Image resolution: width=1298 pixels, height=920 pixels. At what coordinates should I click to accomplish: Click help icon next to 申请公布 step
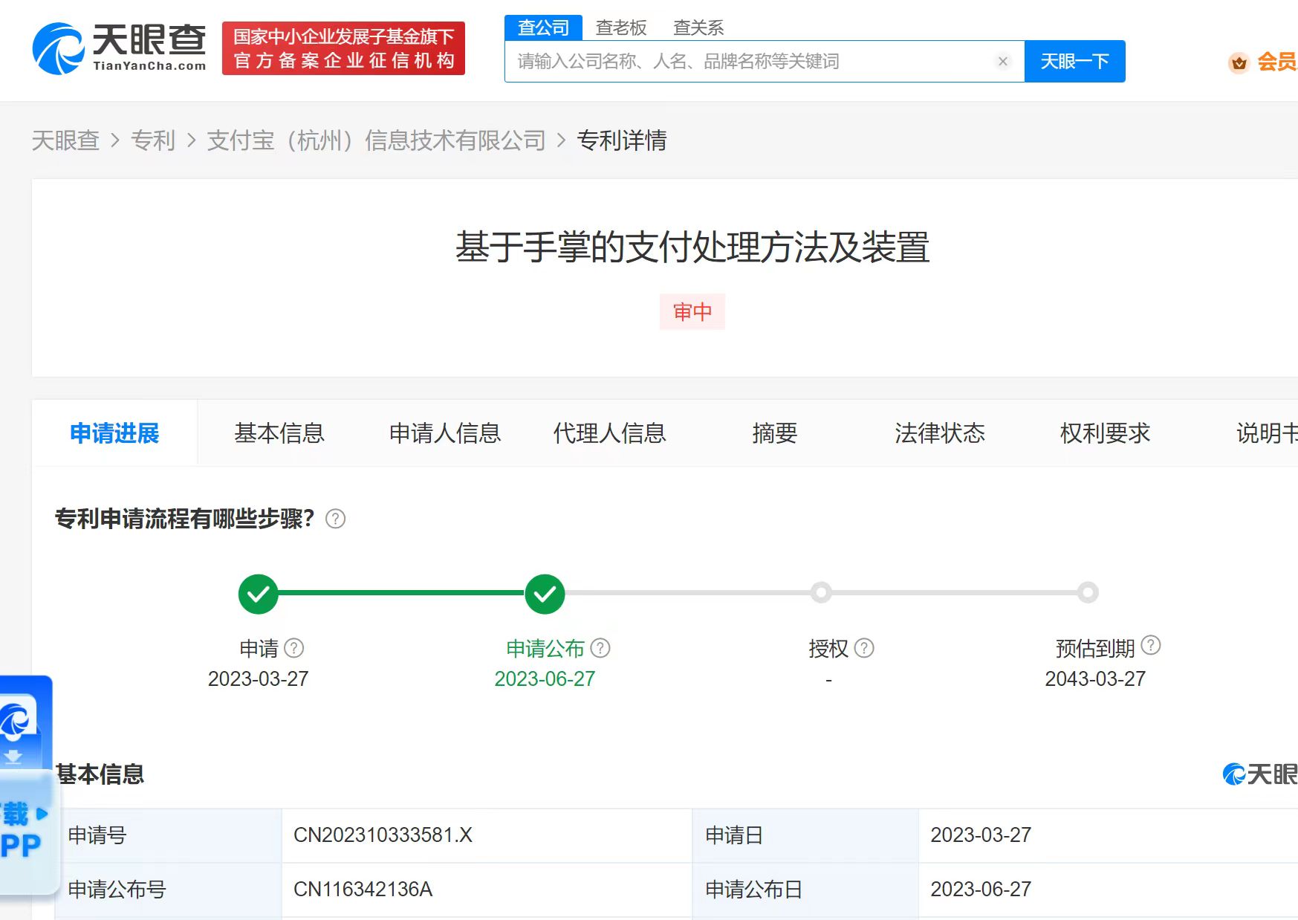point(600,647)
